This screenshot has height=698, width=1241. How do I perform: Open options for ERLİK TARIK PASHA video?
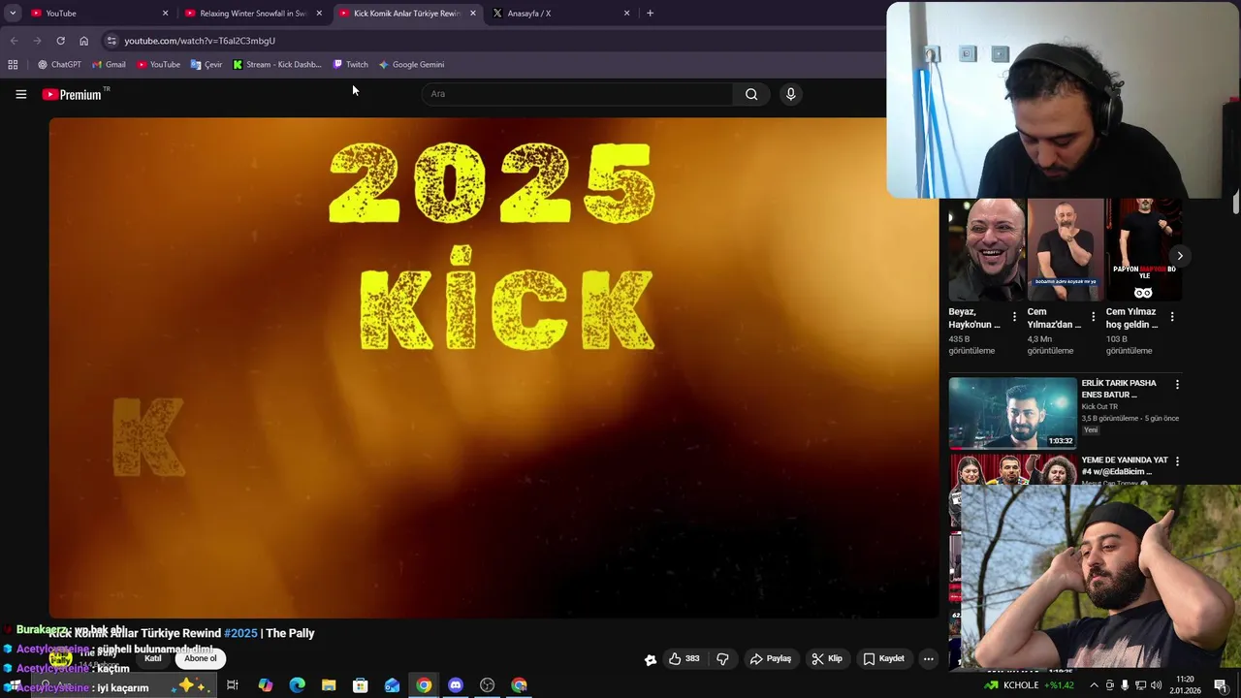point(1177,385)
